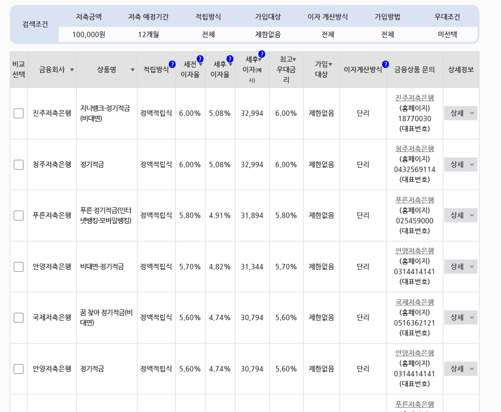This screenshot has width=501, height=412.
Task: Check compare box for 푸른저축은행 row
Action: pos(19,216)
